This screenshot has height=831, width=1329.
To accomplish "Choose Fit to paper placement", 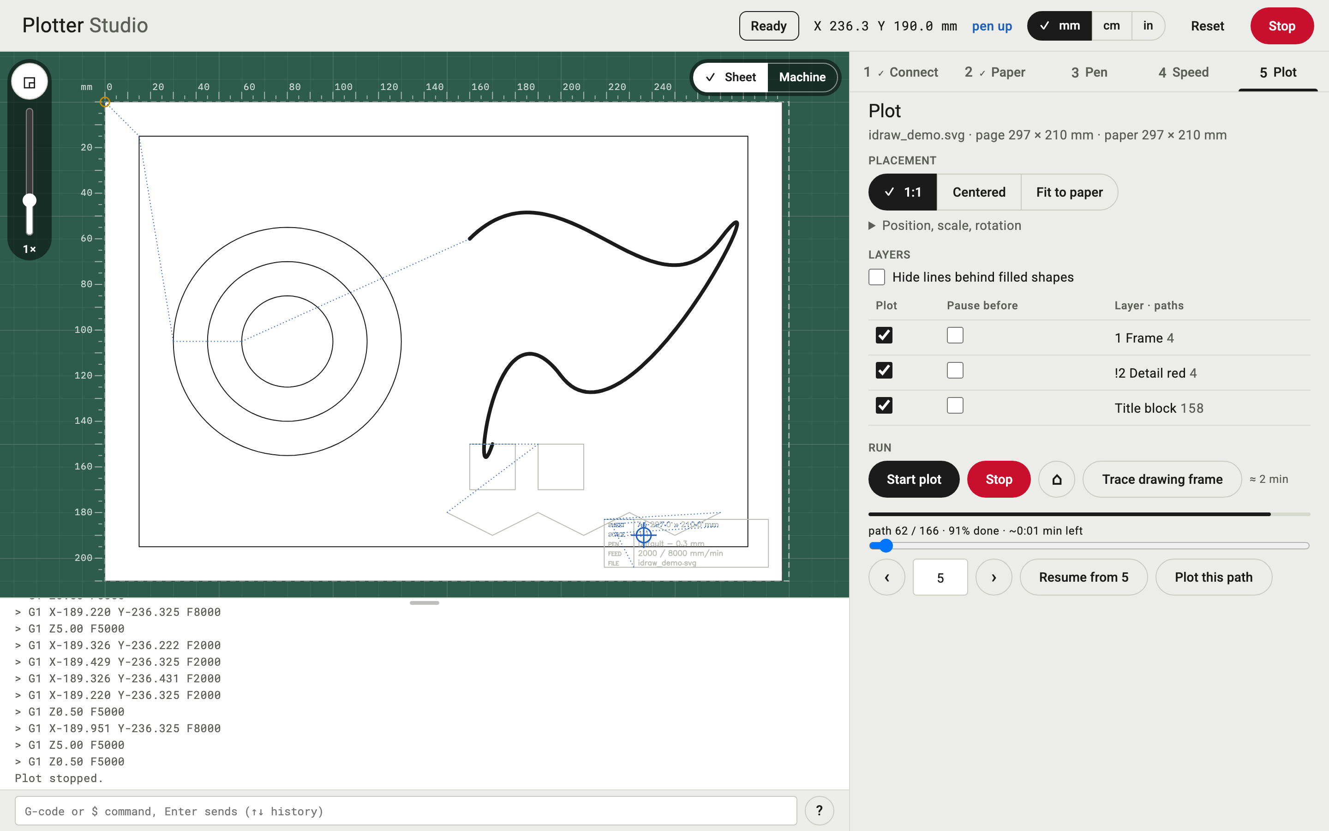I will [x=1069, y=193].
